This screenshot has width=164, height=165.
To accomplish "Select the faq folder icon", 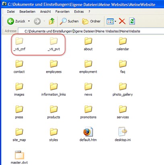I will tap(123, 64).
